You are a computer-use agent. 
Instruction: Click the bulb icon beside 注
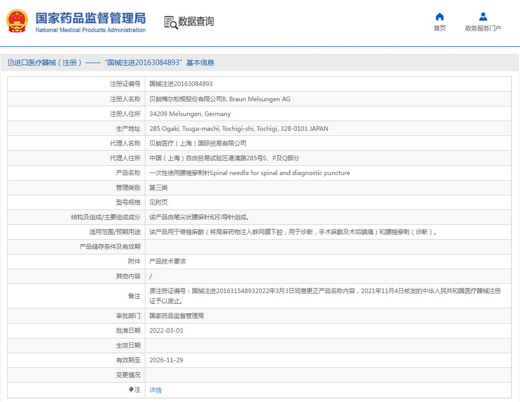pyautogui.click(x=131, y=389)
